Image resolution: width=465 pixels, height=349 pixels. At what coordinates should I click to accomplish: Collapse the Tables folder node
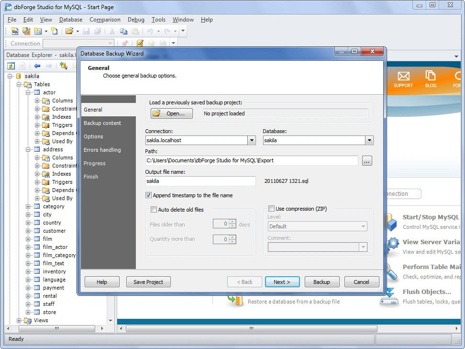click(x=19, y=85)
